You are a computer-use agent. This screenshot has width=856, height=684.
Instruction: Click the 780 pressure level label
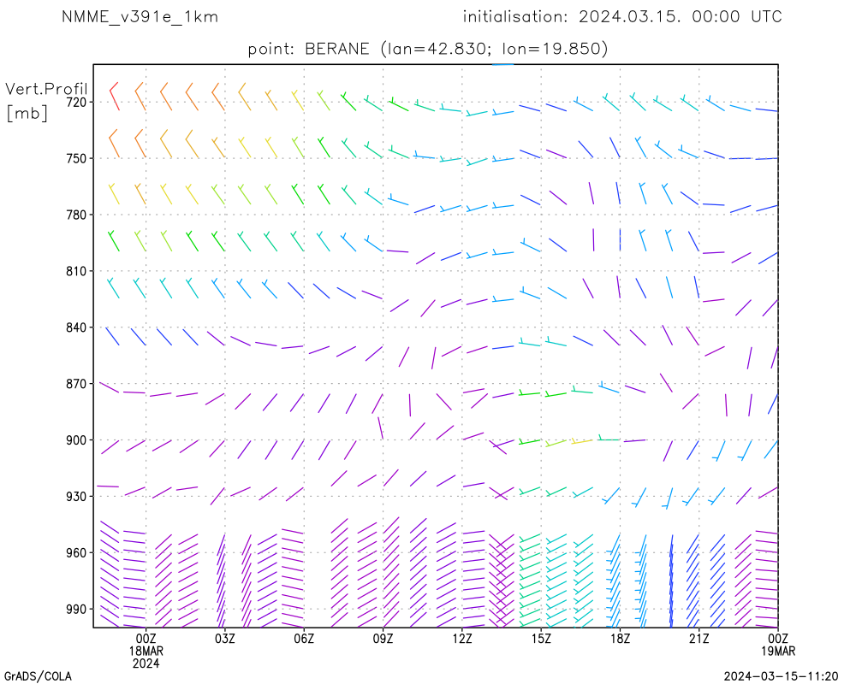(x=76, y=215)
